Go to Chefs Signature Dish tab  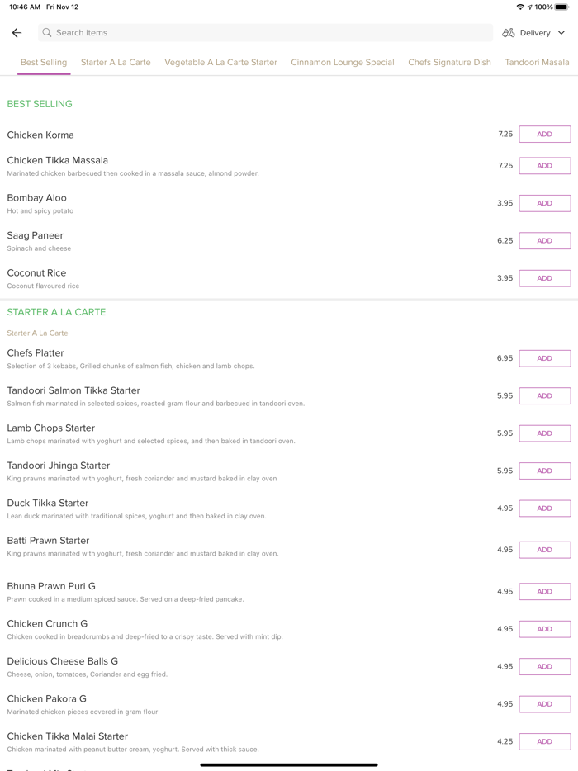[449, 63]
